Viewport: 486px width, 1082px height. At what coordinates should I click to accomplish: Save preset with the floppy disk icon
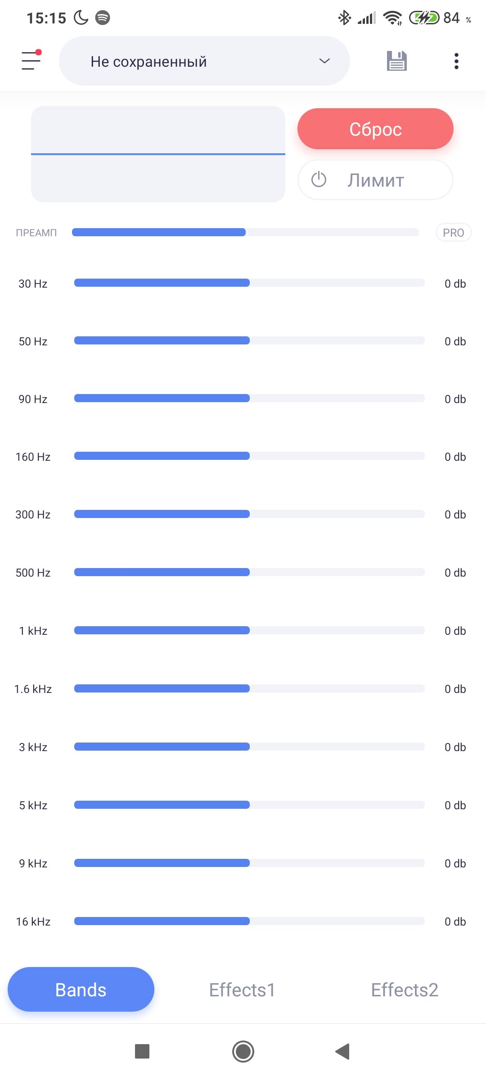[396, 61]
